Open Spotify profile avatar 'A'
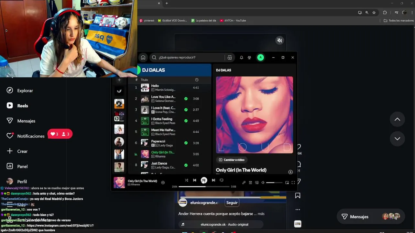Viewport: 415px width, 233px height. click(260, 58)
